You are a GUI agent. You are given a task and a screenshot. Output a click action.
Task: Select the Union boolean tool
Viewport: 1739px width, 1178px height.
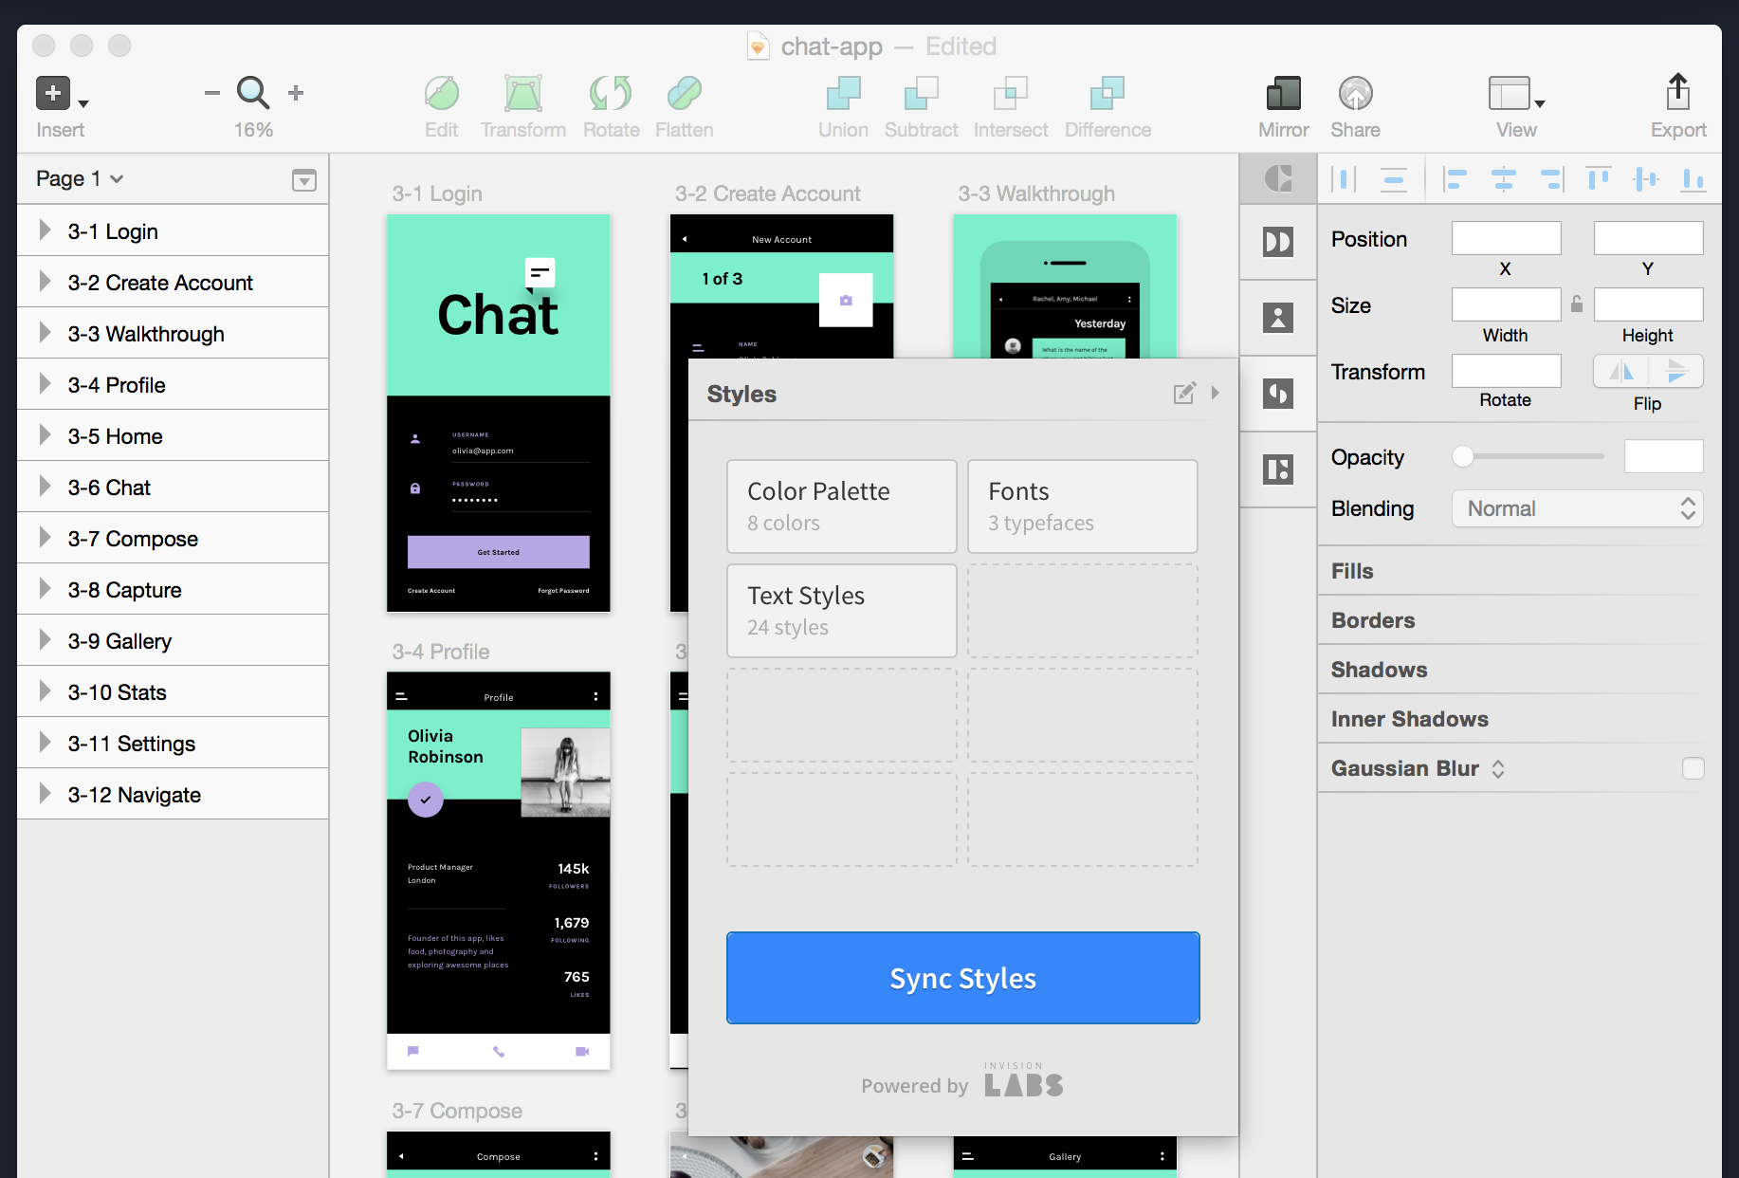point(843,94)
